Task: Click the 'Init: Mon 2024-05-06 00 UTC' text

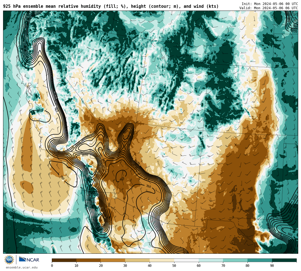Action: 270,4
